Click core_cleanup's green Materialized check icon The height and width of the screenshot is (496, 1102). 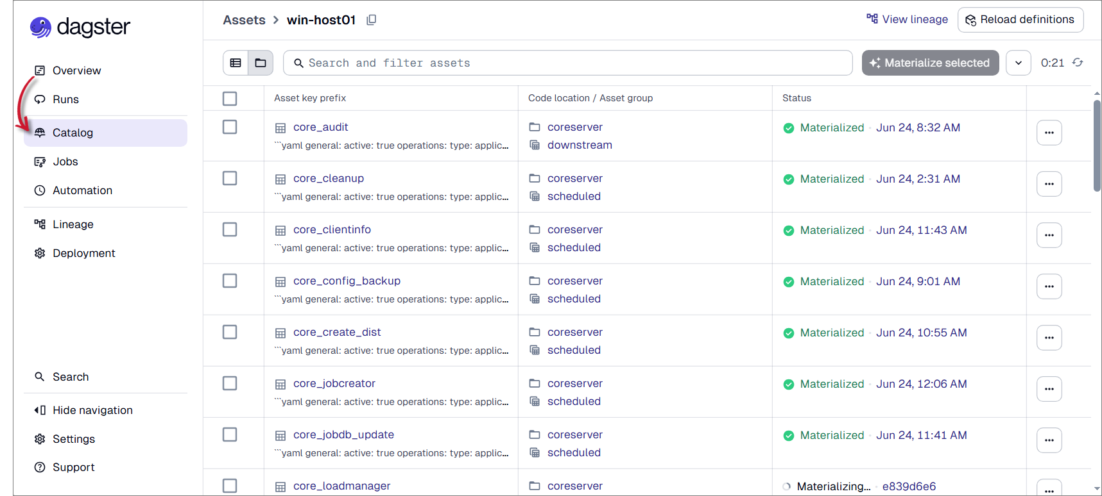[789, 179]
